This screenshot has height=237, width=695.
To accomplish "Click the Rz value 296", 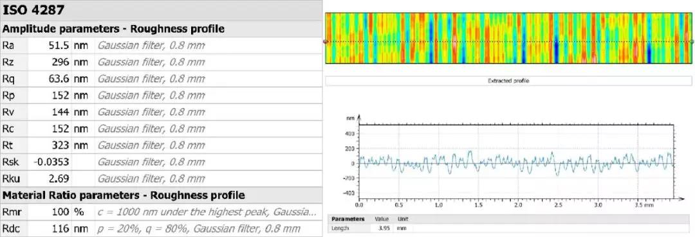I will click(60, 62).
